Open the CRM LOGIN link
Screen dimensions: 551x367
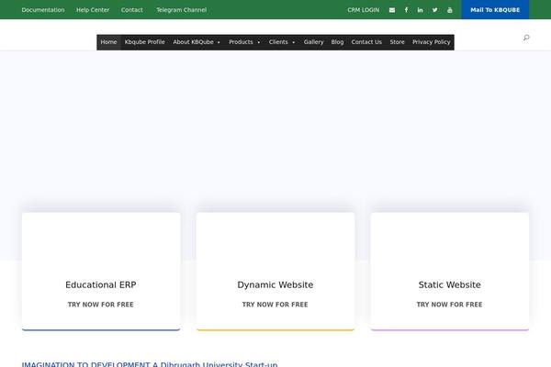[x=364, y=10]
